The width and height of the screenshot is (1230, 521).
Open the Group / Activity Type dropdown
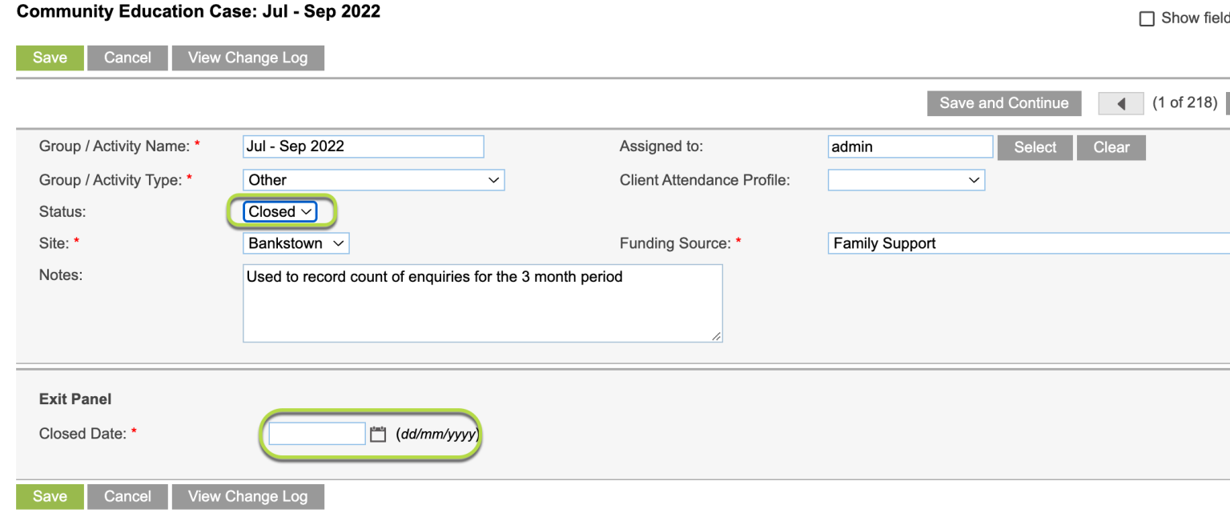pos(372,179)
